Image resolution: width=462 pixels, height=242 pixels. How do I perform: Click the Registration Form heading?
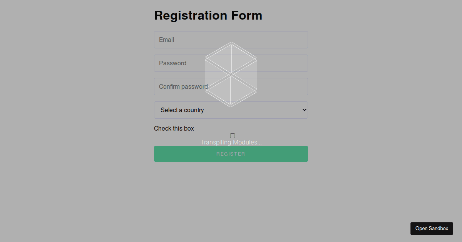pos(208,15)
